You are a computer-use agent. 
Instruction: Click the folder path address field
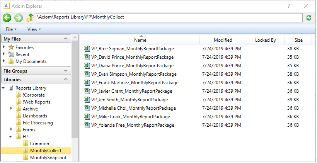coord(169,18)
